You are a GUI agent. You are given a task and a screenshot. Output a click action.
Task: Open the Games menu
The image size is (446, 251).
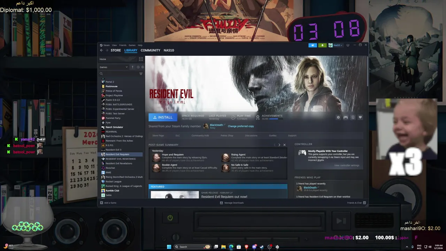(x=132, y=45)
